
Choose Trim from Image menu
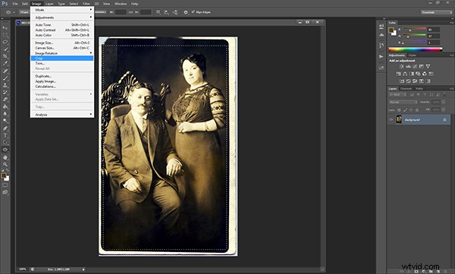(62, 63)
